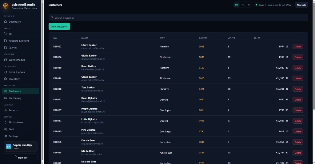Click the search magnifier icon
The image size is (315, 164).
pos(52,17)
